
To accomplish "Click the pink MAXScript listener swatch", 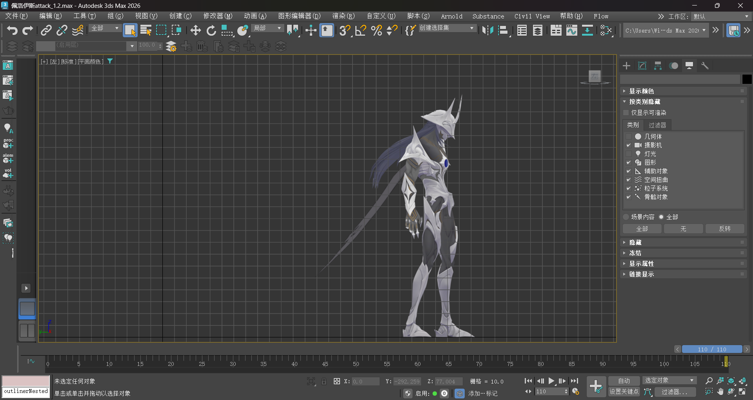I will 26,381.
